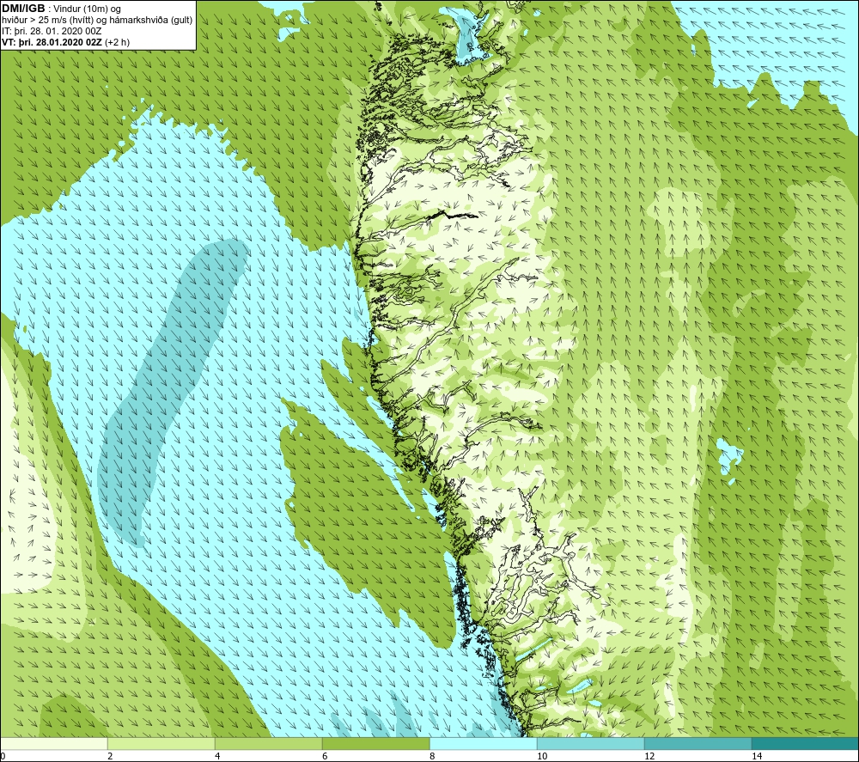Click the dark green 6–8 legend band
The width and height of the screenshot is (859, 762).
[x=376, y=743]
